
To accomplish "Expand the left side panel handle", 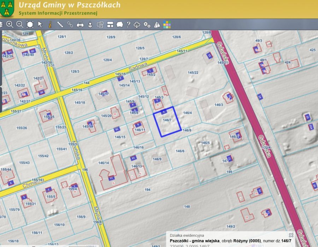I will 1,100.
